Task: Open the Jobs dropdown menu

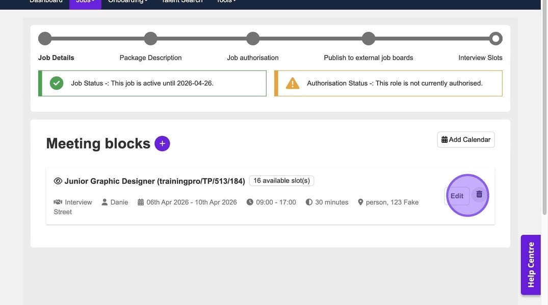Action: (x=85, y=2)
